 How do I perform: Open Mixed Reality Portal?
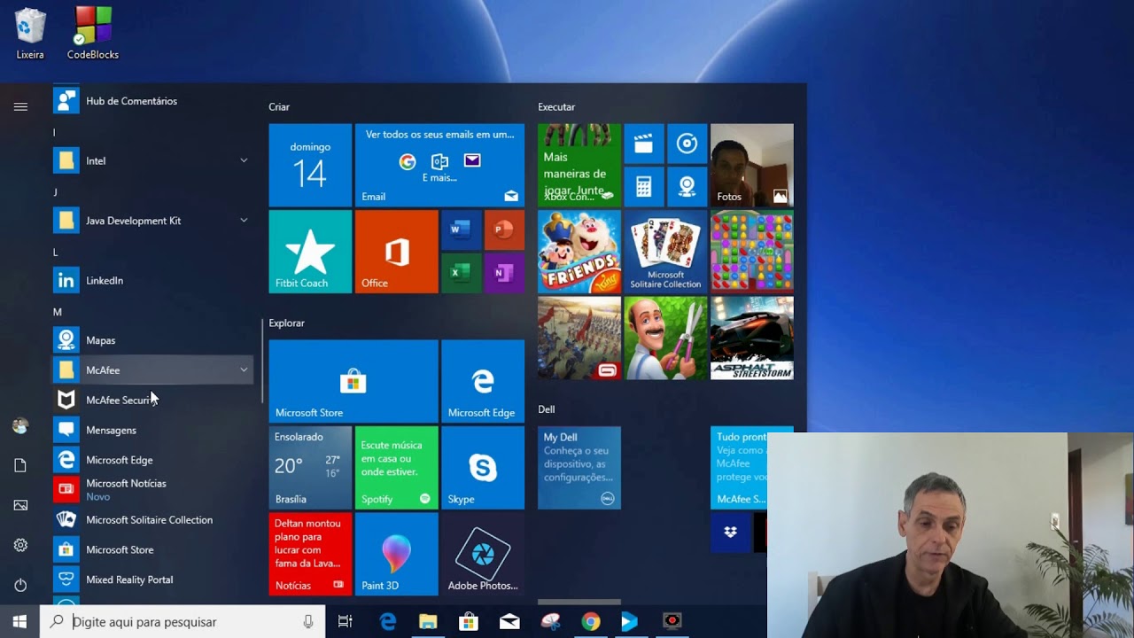click(152, 580)
